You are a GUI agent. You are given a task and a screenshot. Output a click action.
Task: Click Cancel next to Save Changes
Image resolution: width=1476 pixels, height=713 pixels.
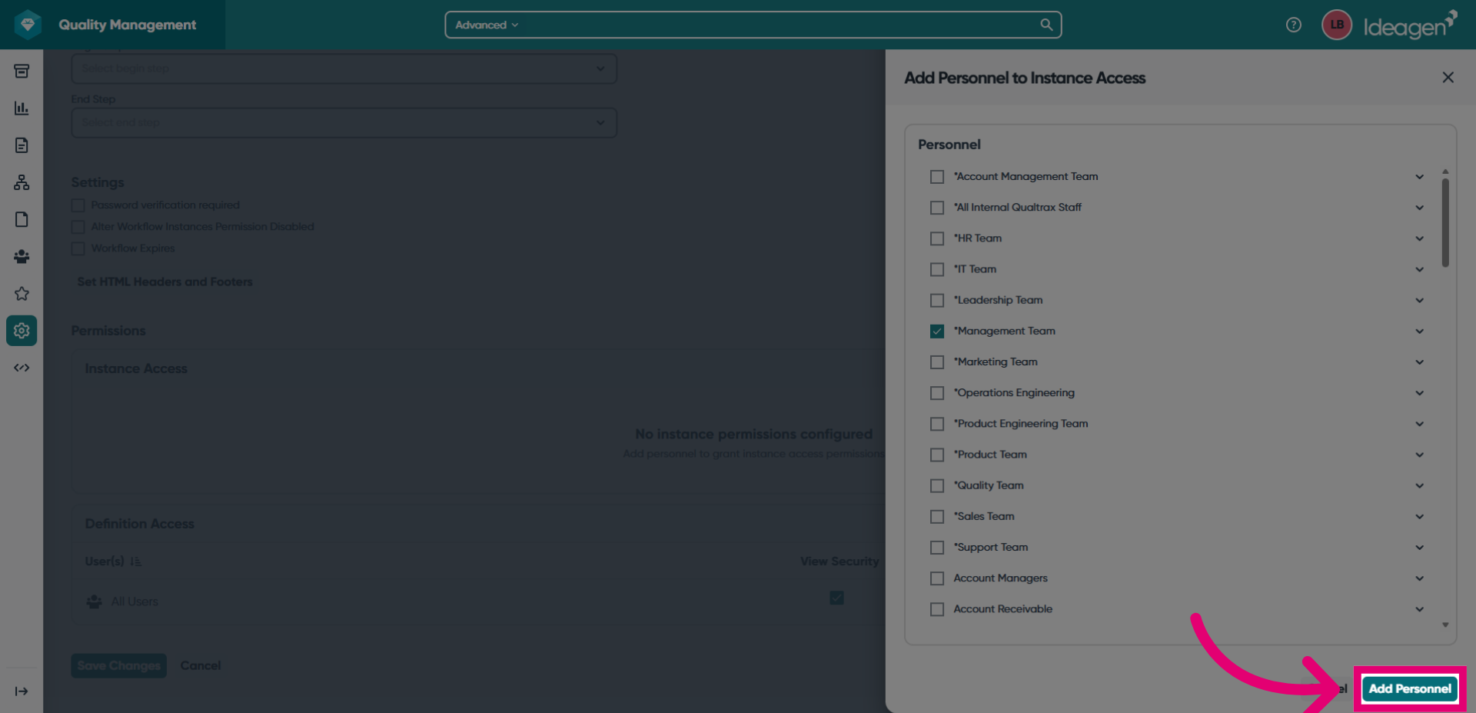click(x=201, y=665)
